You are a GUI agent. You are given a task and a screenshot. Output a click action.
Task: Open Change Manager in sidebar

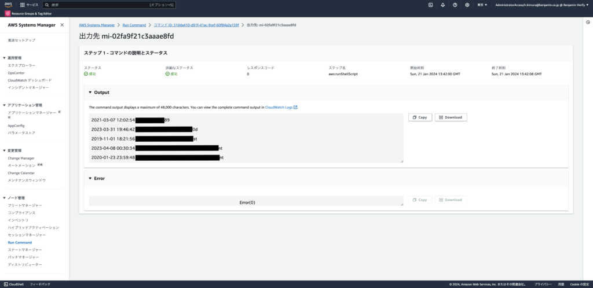coord(21,158)
